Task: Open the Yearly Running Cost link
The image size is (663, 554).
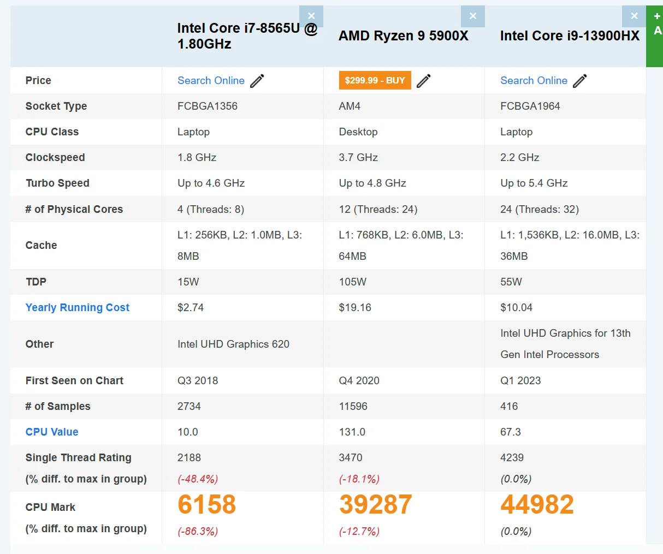Action: pos(78,307)
